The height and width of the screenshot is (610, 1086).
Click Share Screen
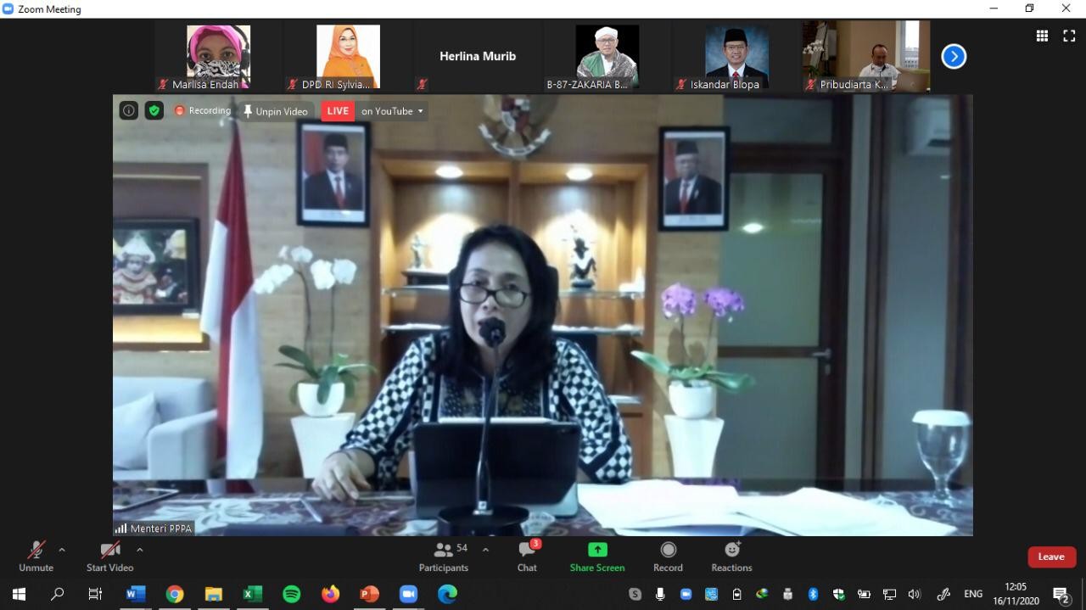597,557
